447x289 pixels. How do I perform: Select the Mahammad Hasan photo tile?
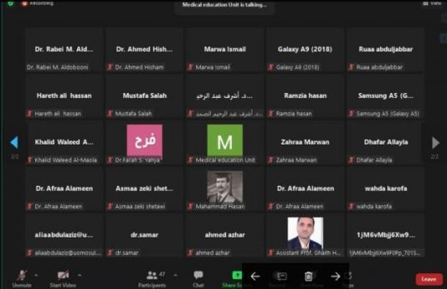tap(225, 187)
